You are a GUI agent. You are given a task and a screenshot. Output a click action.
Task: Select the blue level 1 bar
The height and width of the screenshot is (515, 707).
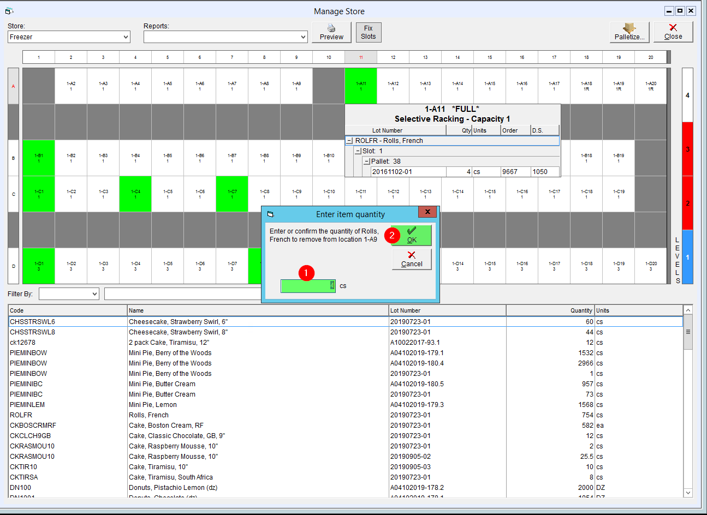pos(687,257)
